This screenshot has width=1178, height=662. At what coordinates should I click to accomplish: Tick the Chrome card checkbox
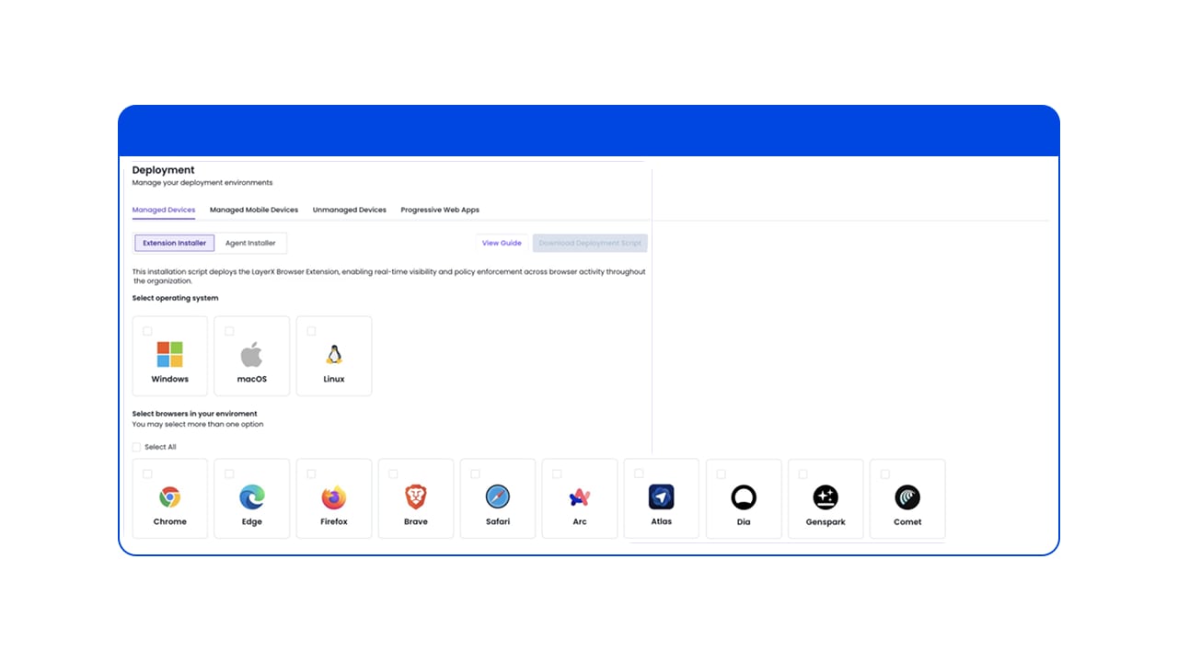pos(147,474)
